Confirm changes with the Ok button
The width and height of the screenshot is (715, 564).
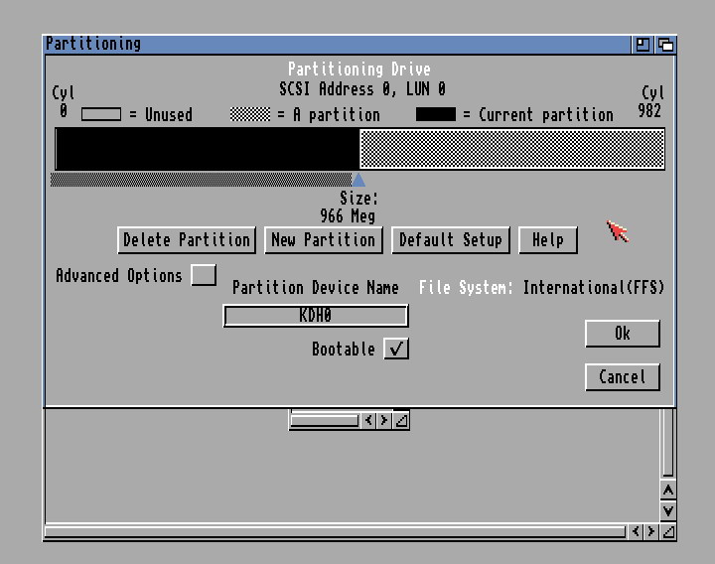pos(622,334)
